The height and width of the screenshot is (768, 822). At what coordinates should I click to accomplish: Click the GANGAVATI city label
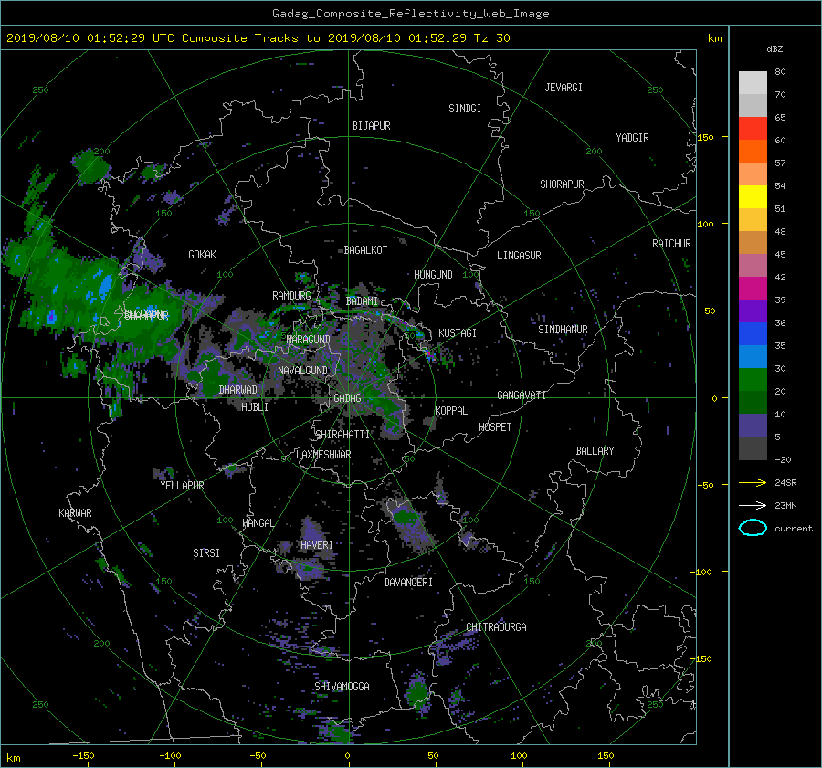click(x=522, y=395)
